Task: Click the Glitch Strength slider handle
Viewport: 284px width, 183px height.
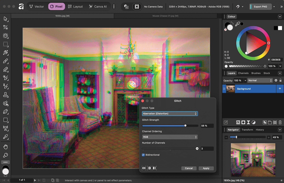Action: [x=185, y=126]
